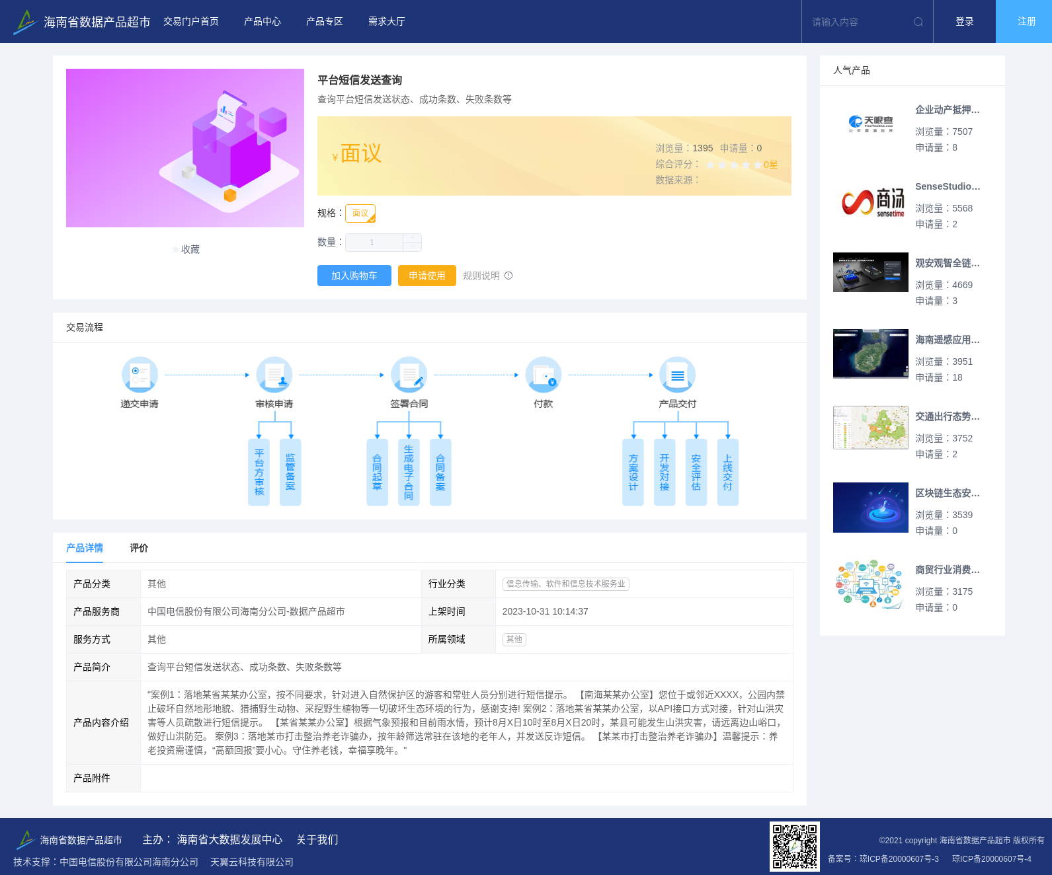Open 观安观智全链 product thumbnail
This screenshot has width=1052, height=875.
coord(871,272)
